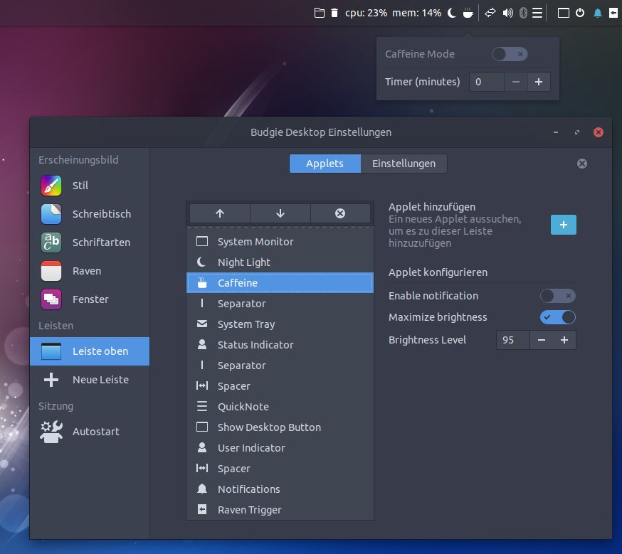Move selected applet up with arrow button

click(x=220, y=213)
